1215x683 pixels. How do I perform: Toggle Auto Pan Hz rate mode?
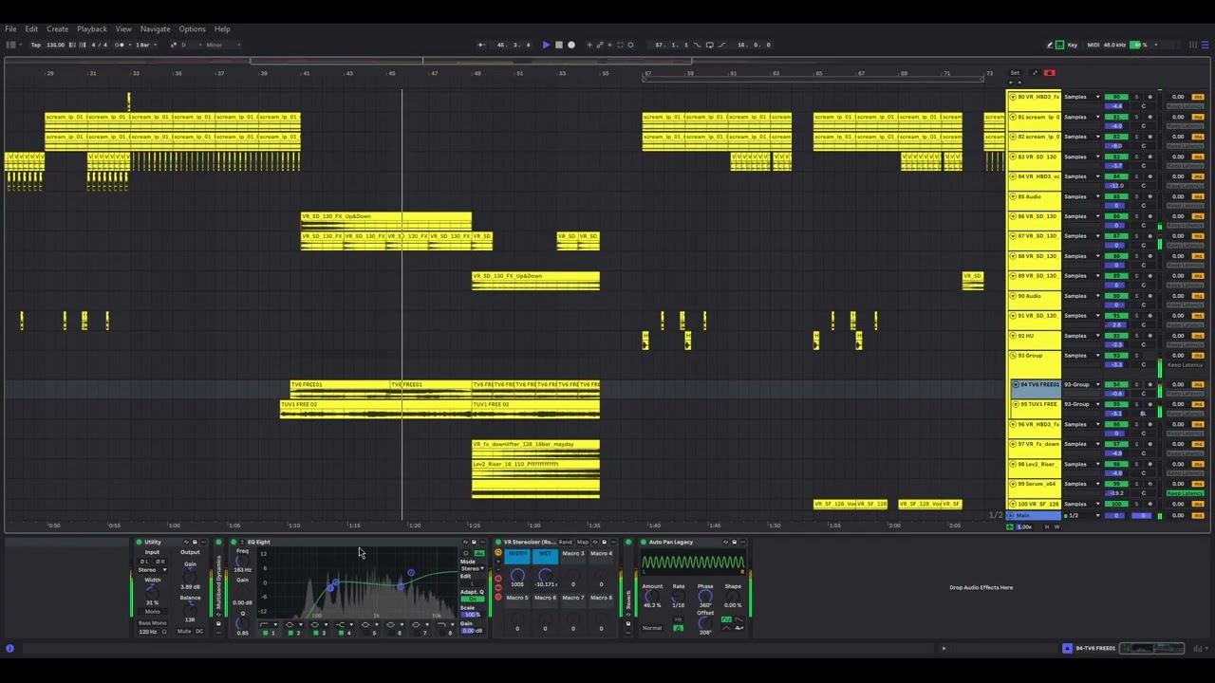pos(678,618)
